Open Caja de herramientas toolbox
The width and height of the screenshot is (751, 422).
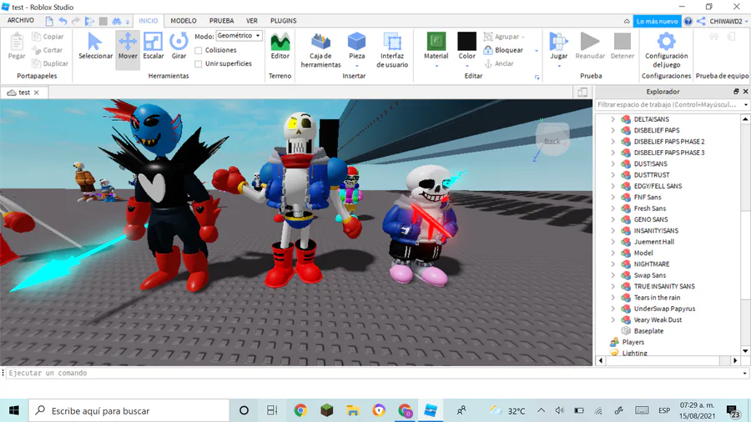pyautogui.click(x=321, y=51)
